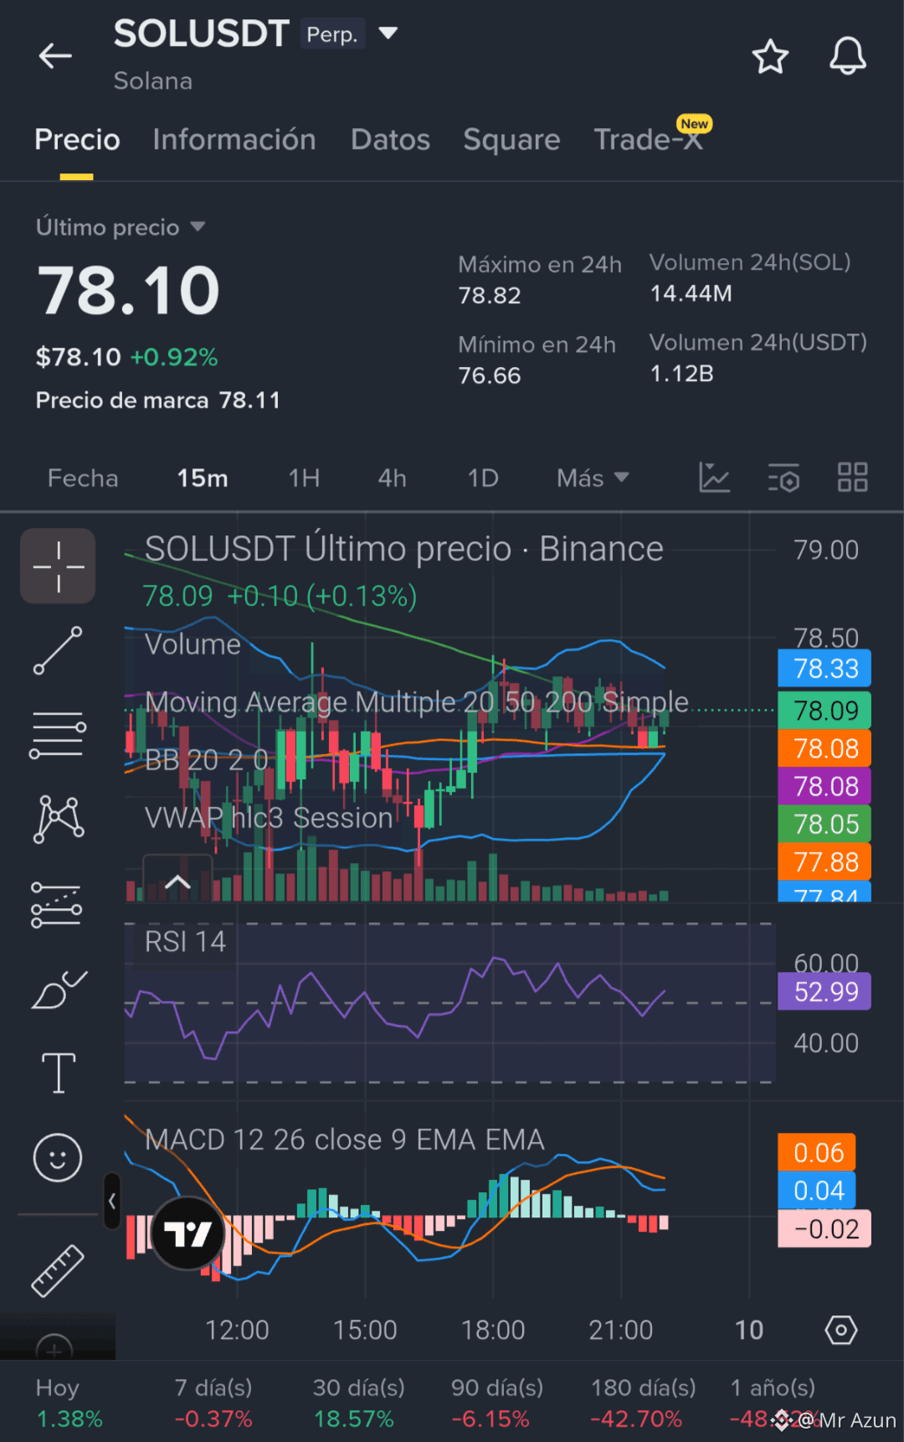Open the Datos tab
This screenshot has width=904, height=1442.
(x=390, y=139)
